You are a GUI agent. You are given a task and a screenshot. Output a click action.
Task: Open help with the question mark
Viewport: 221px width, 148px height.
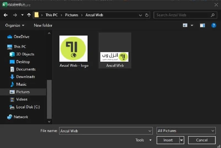214,25
